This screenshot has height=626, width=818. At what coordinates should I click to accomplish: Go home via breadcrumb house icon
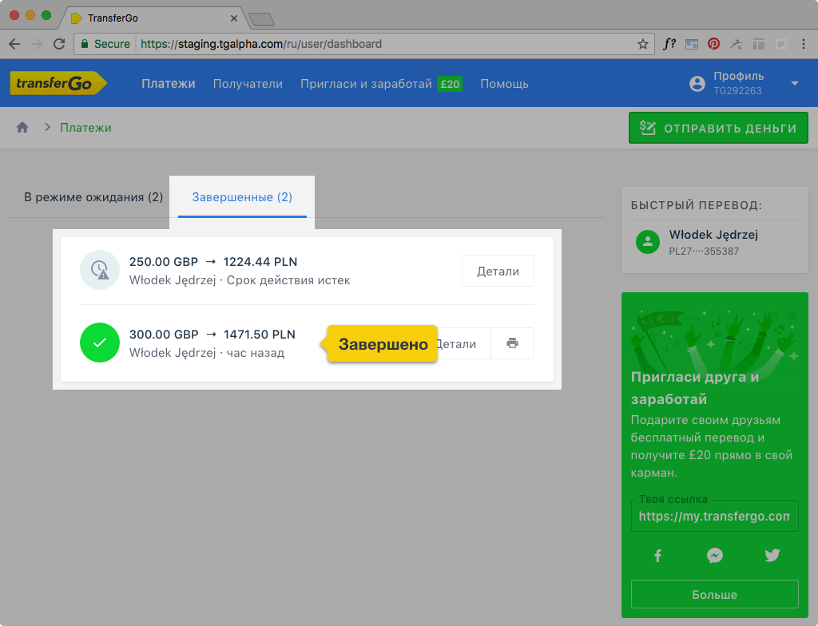click(x=22, y=127)
